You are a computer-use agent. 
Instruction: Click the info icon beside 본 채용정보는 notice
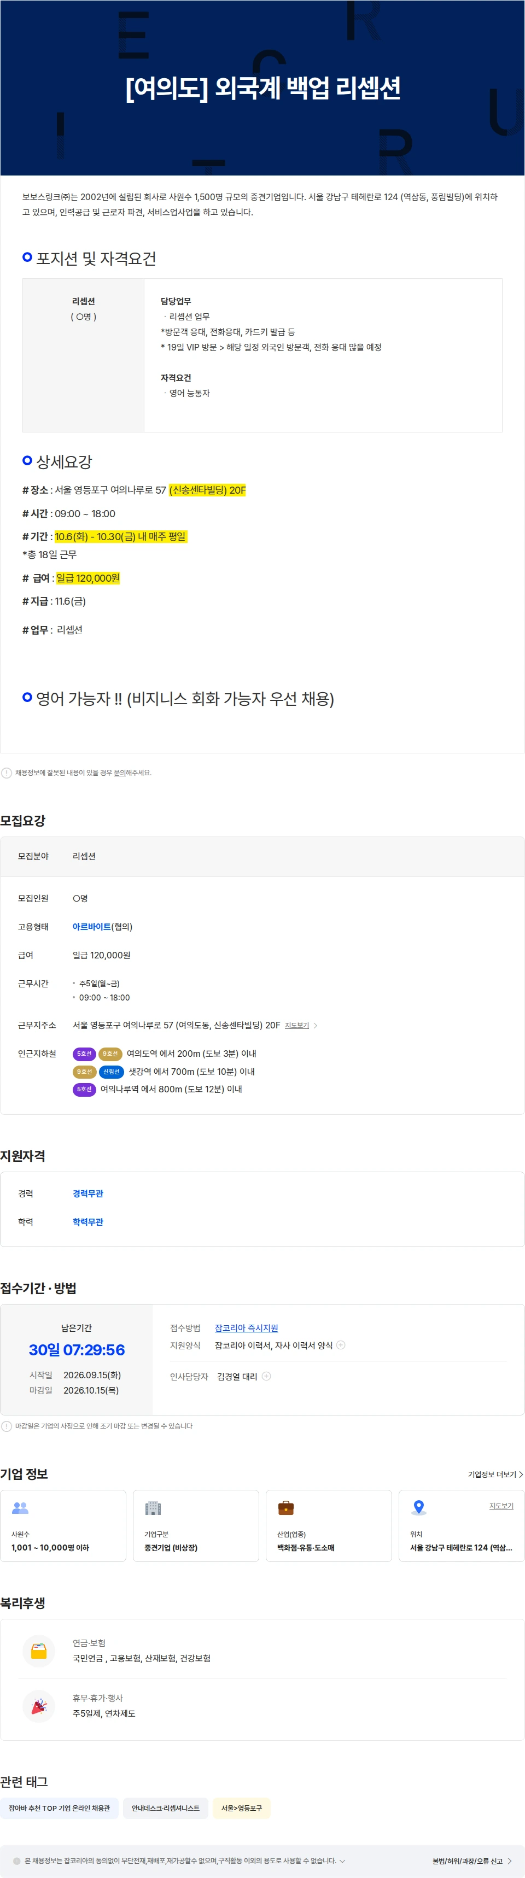pos(17,1861)
